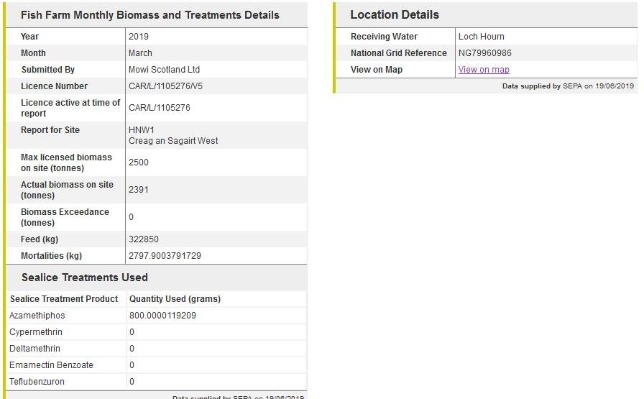Click max licensed biomass value 2500
Image resolution: width=644 pixels, height=399 pixels.
point(139,162)
